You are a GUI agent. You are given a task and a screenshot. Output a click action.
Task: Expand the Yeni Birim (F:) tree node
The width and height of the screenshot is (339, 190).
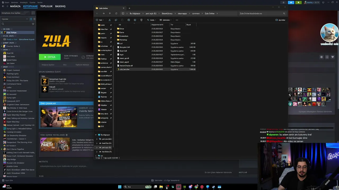97,152
